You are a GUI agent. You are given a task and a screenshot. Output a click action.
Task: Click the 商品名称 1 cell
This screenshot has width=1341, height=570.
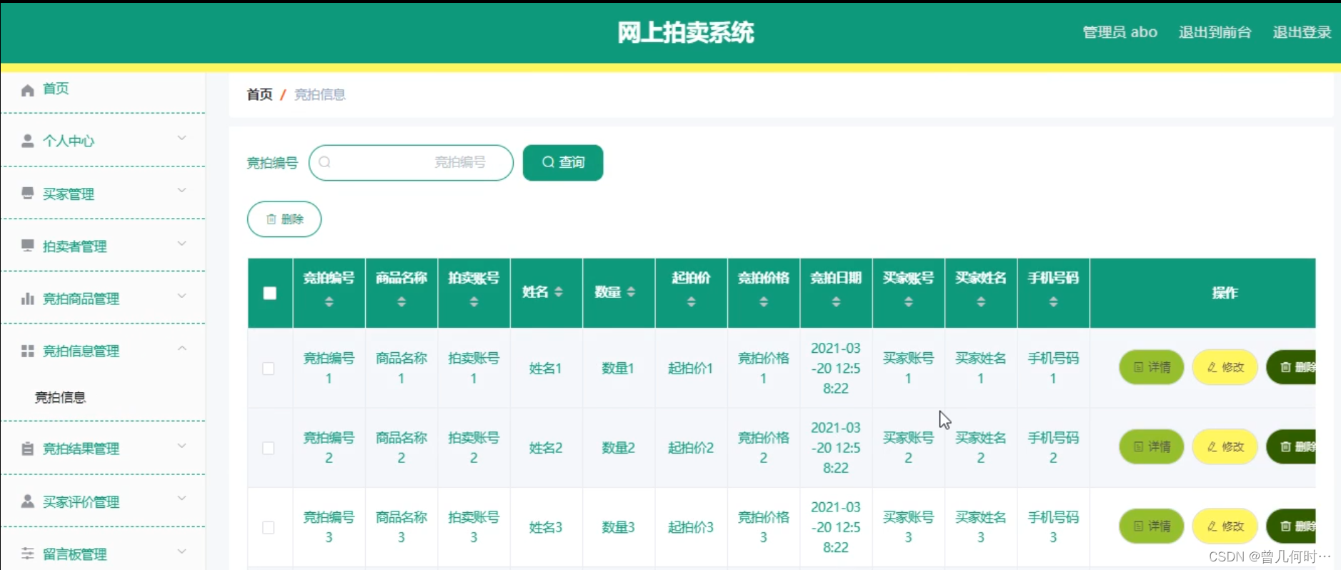tap(402, 368)
